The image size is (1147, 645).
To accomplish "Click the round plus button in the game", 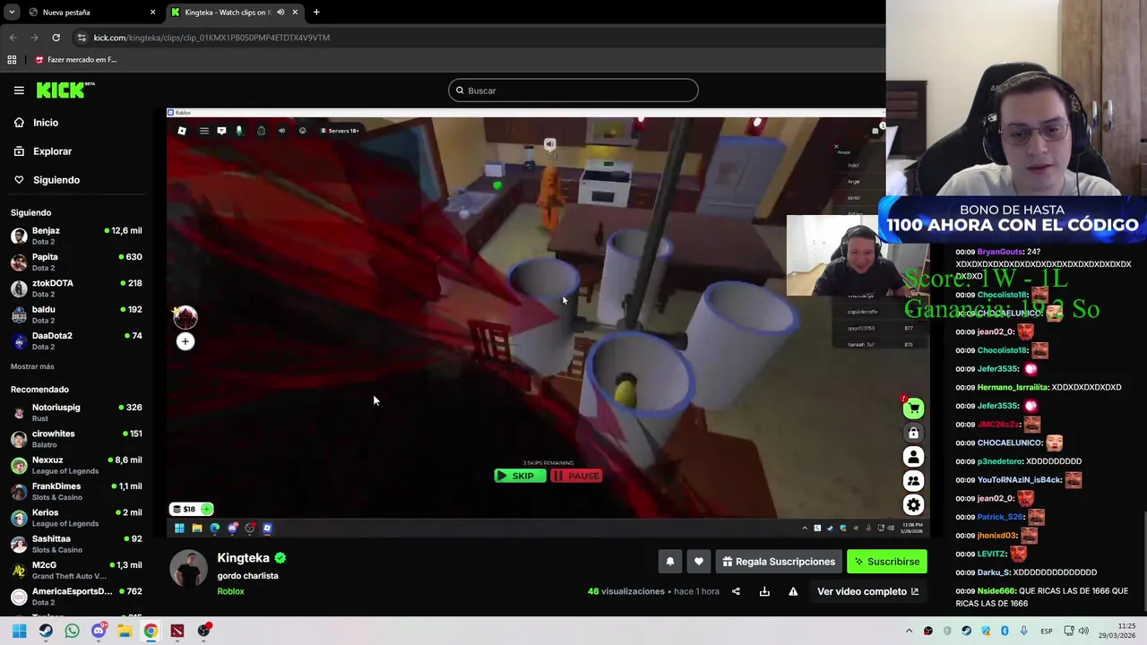I will [x=185, y=341].
